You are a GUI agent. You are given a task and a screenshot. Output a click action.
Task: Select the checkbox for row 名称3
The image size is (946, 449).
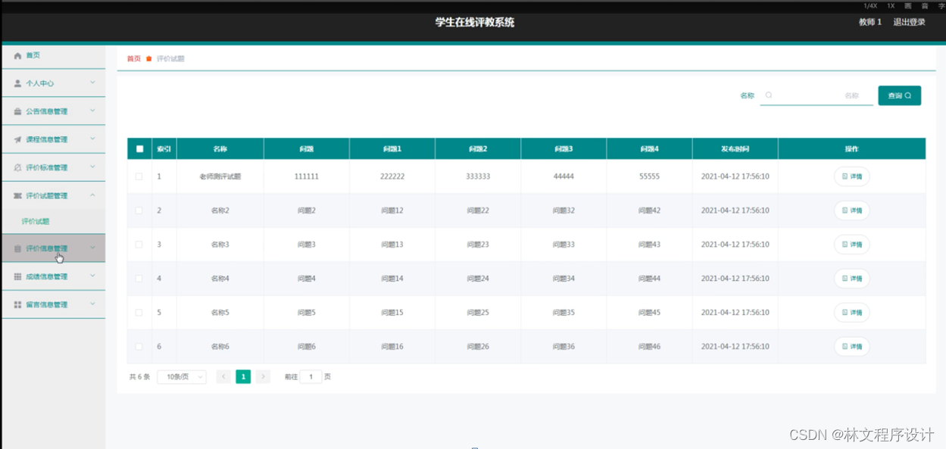pyautogui.click(x=139, y=245)
